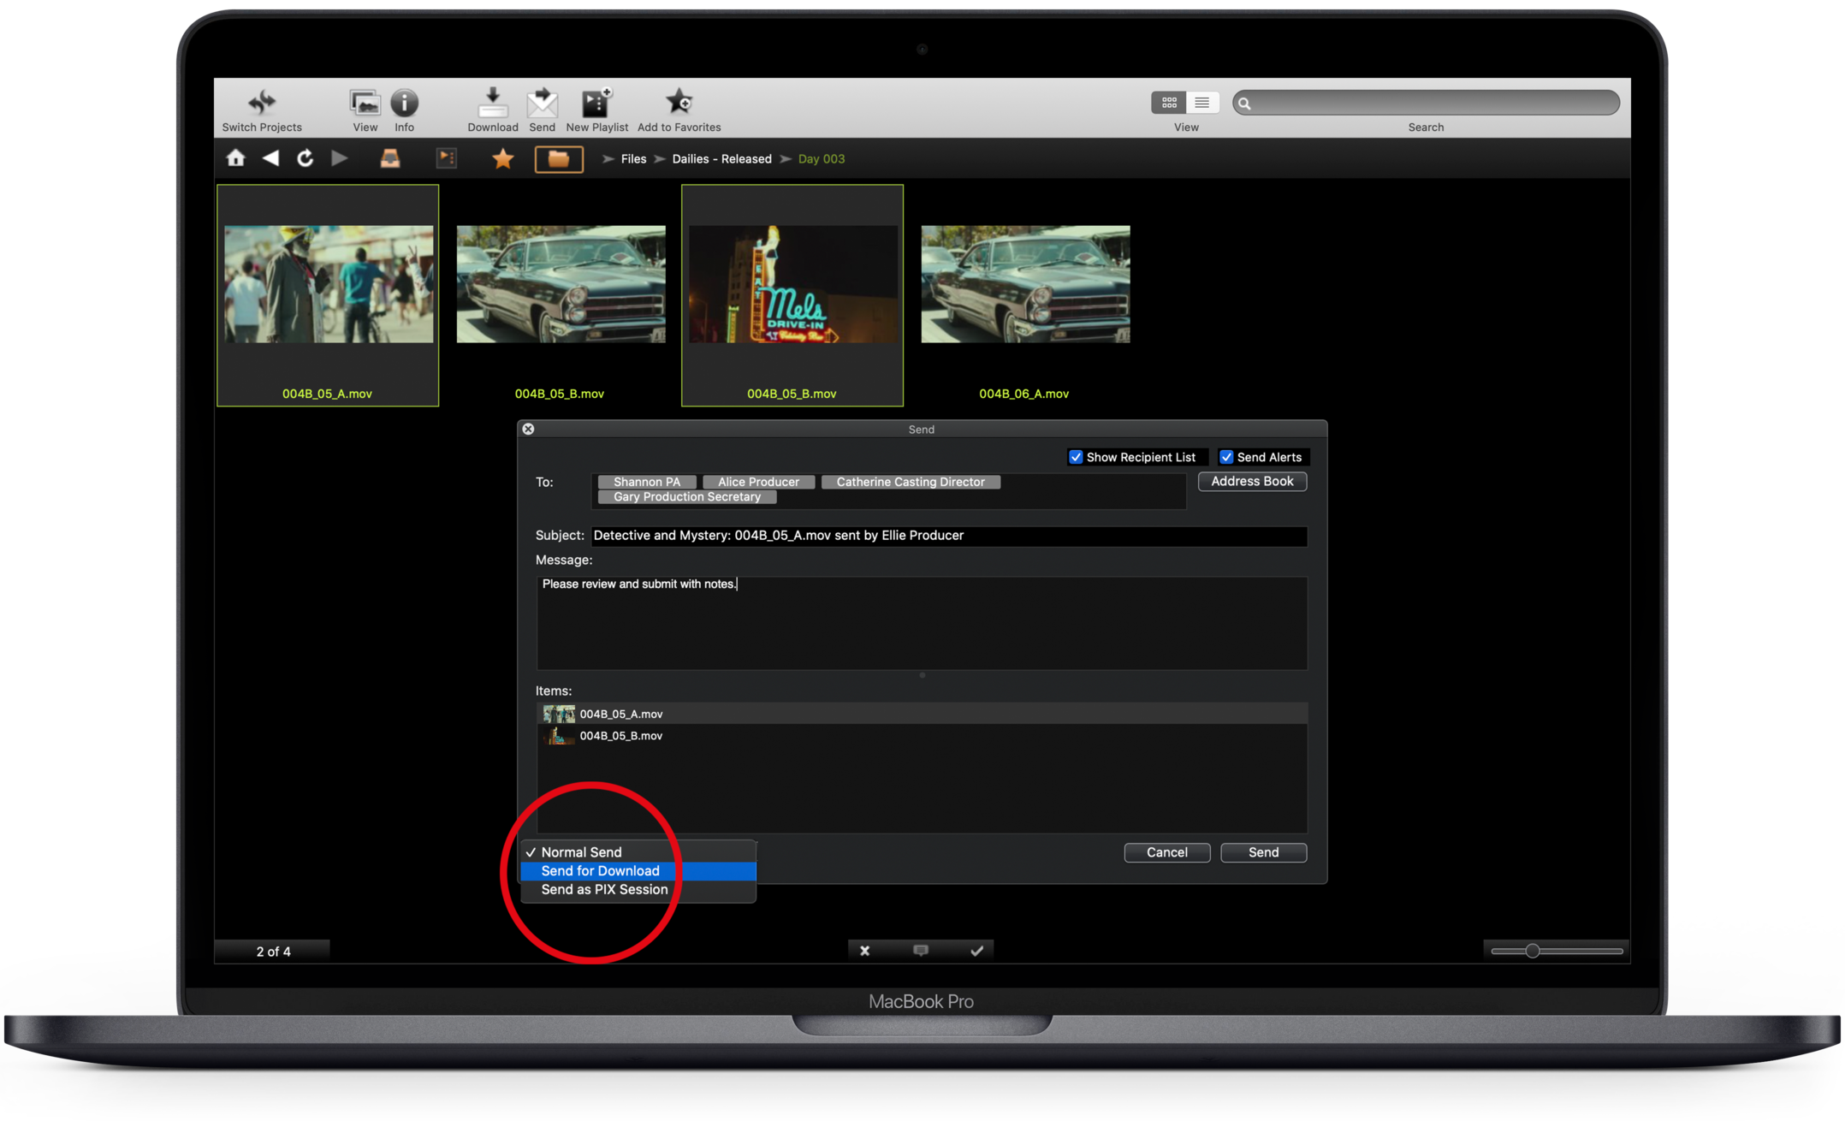Viewport: 1845px width, 1121px height.
Task: Open the Address Book button
Action: (1251, 482)
